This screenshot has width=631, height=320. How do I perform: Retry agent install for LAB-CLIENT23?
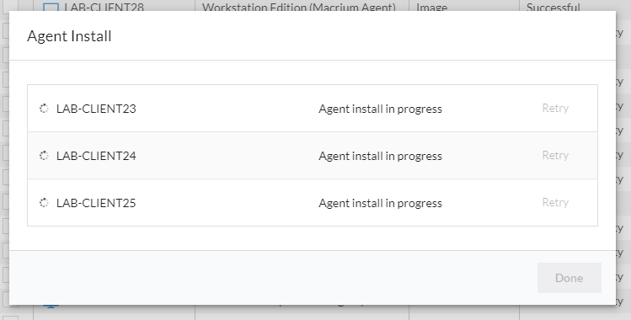point(555,108)
